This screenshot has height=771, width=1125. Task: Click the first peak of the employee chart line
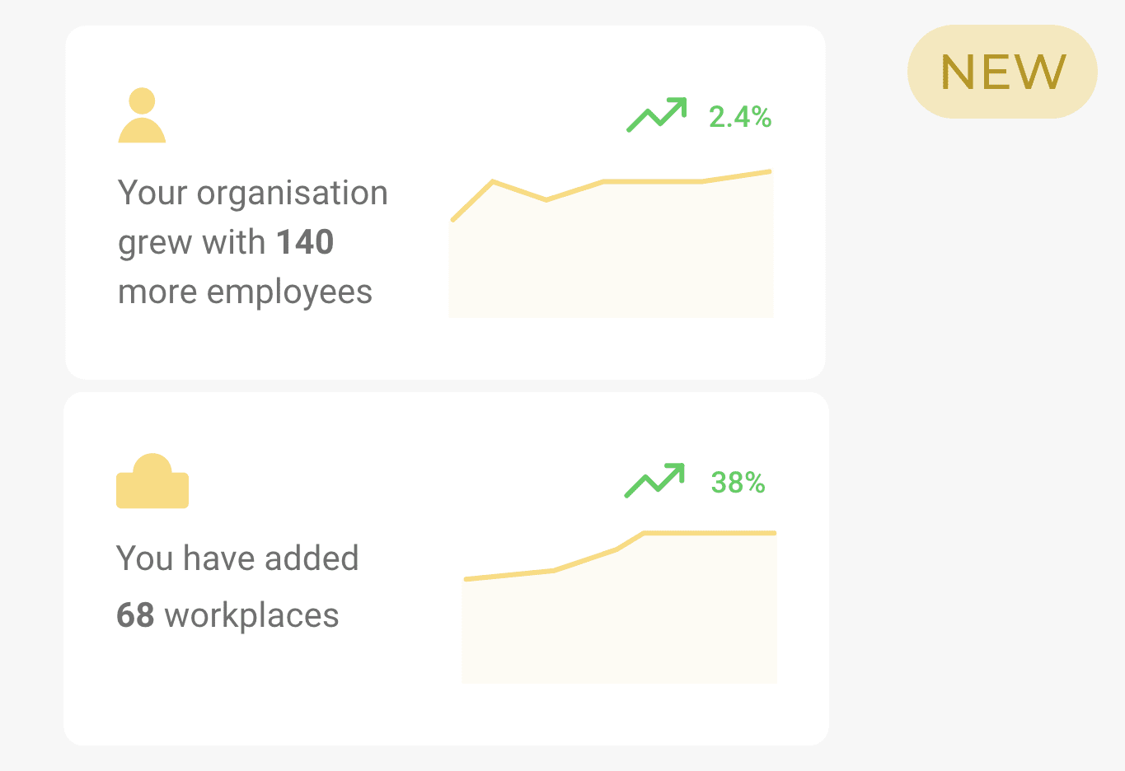coord(493,181)
